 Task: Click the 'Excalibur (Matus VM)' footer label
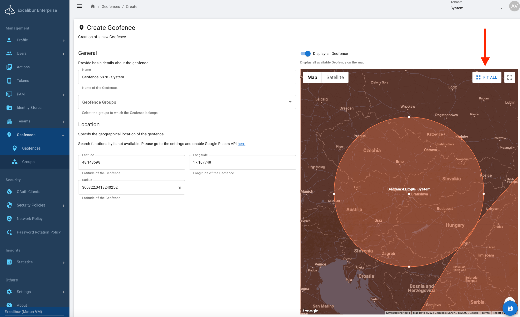[23, 312]
